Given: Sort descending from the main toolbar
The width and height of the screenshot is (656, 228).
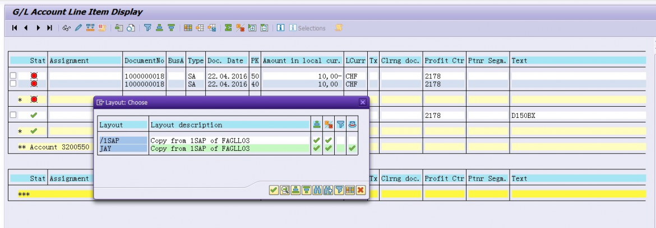Looking at the screenshot, I should click(x=171, y=28).
